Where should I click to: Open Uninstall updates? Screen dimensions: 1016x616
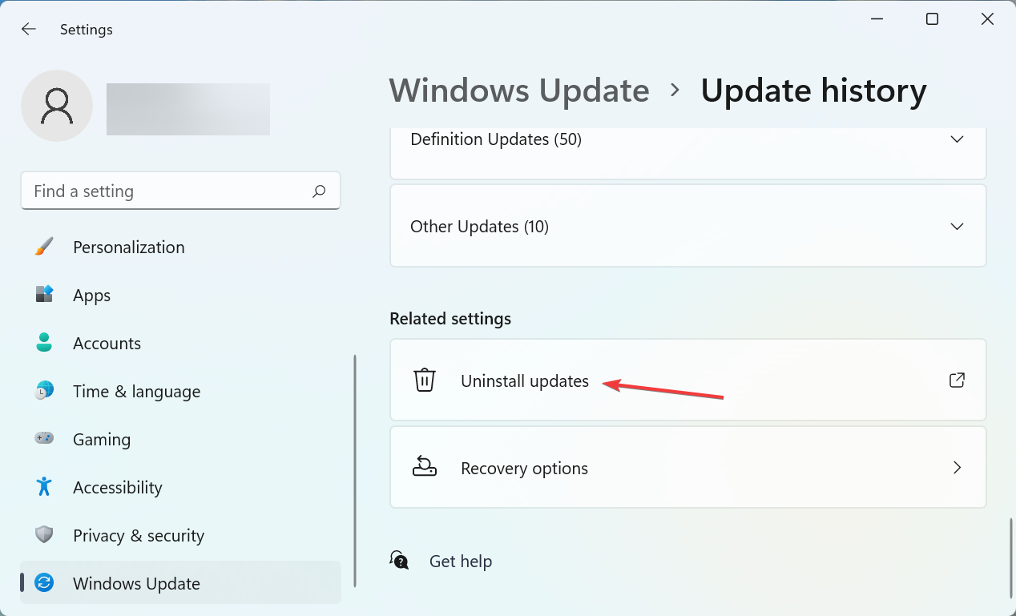pyautogui.click(x=525, y=380)
